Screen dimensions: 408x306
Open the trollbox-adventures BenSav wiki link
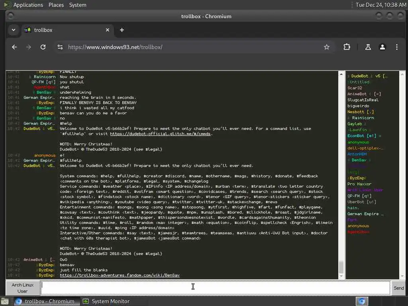click(120, 275)
